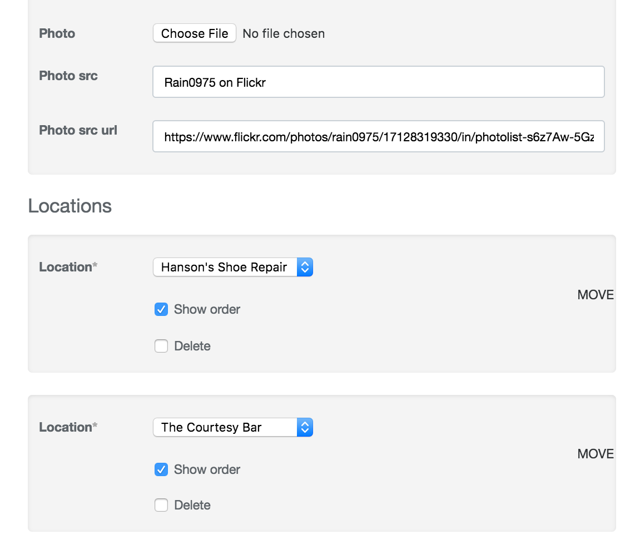The width and height of the screenshot is (635, 554).
Task: Click the Locations section heading
Action: coord(70,206)
